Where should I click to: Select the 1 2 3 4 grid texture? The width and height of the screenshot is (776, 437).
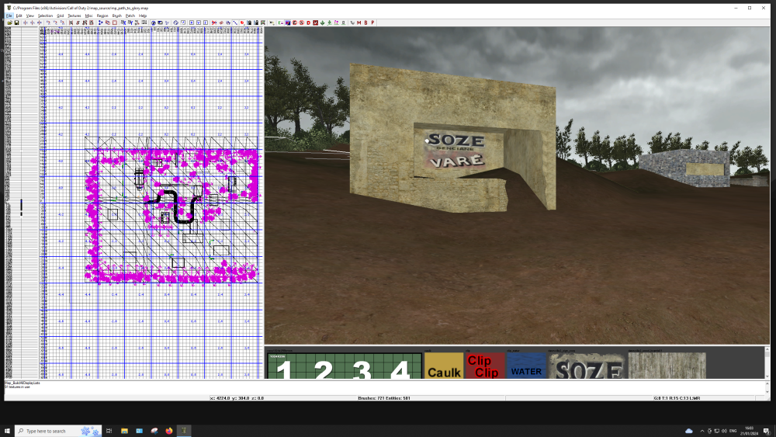point(344,366)
